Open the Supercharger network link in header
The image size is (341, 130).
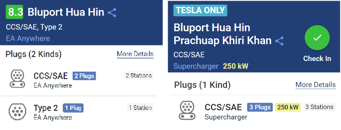[196, 66]
